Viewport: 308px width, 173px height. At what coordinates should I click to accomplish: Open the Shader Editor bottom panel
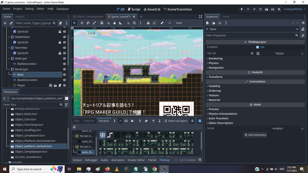click(136, 160)
